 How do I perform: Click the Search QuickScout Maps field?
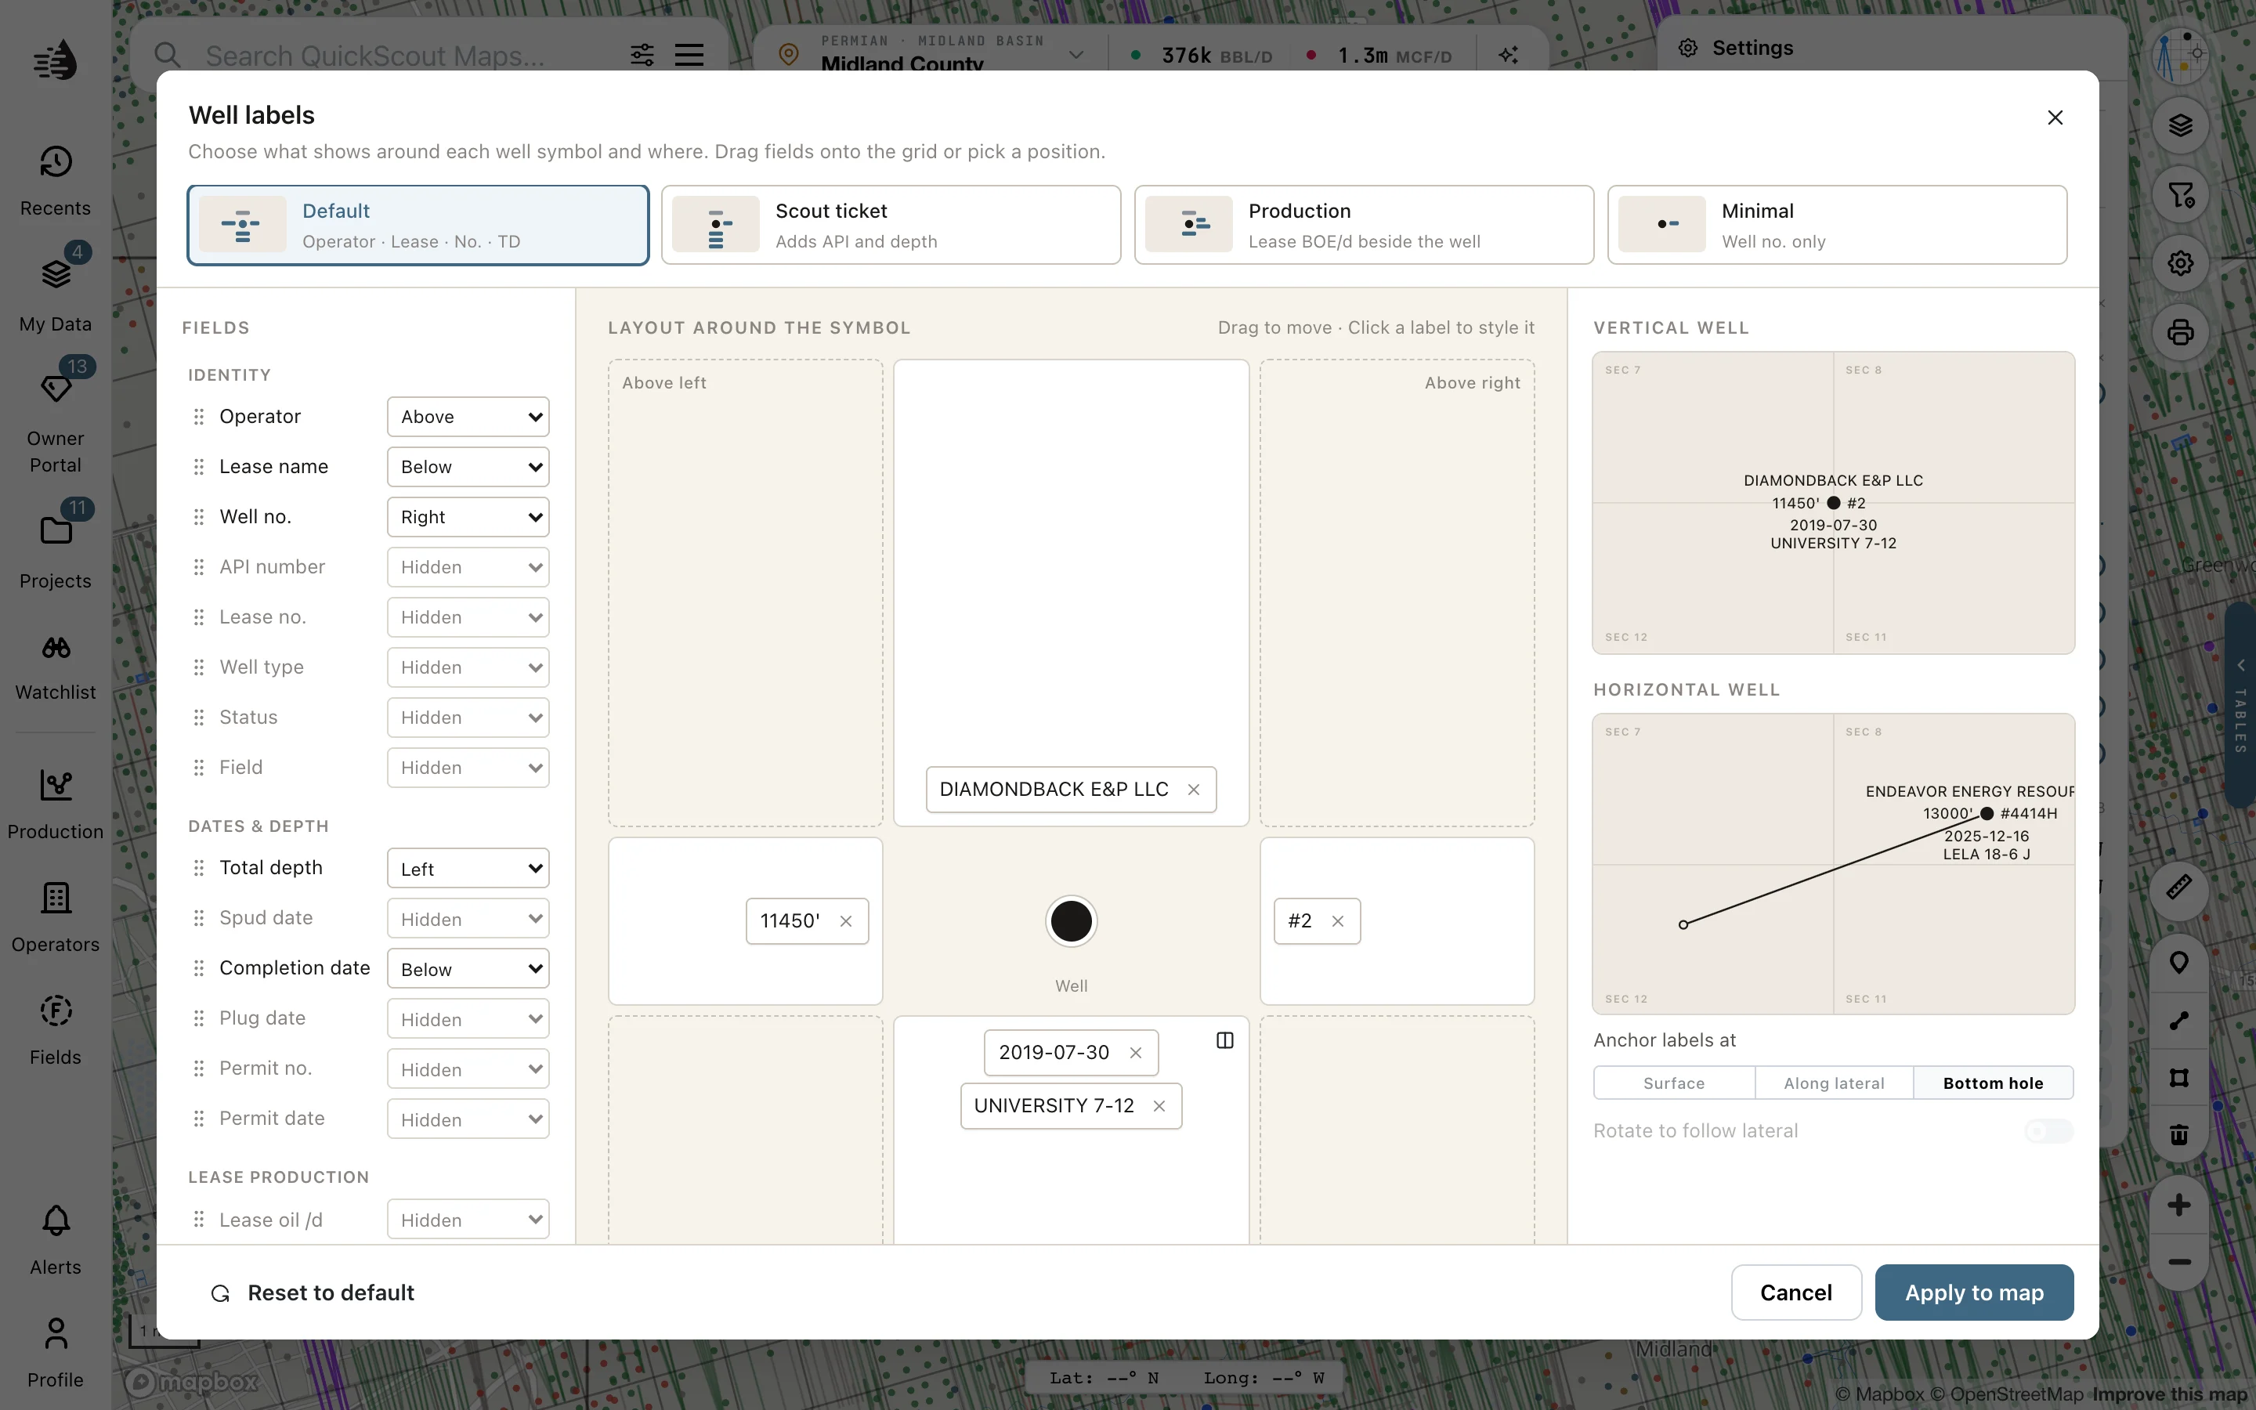coord(374,56)
